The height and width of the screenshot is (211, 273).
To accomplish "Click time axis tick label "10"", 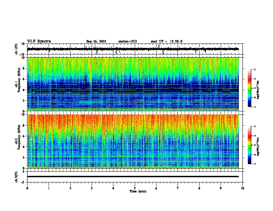I will [x=242, y=188].
